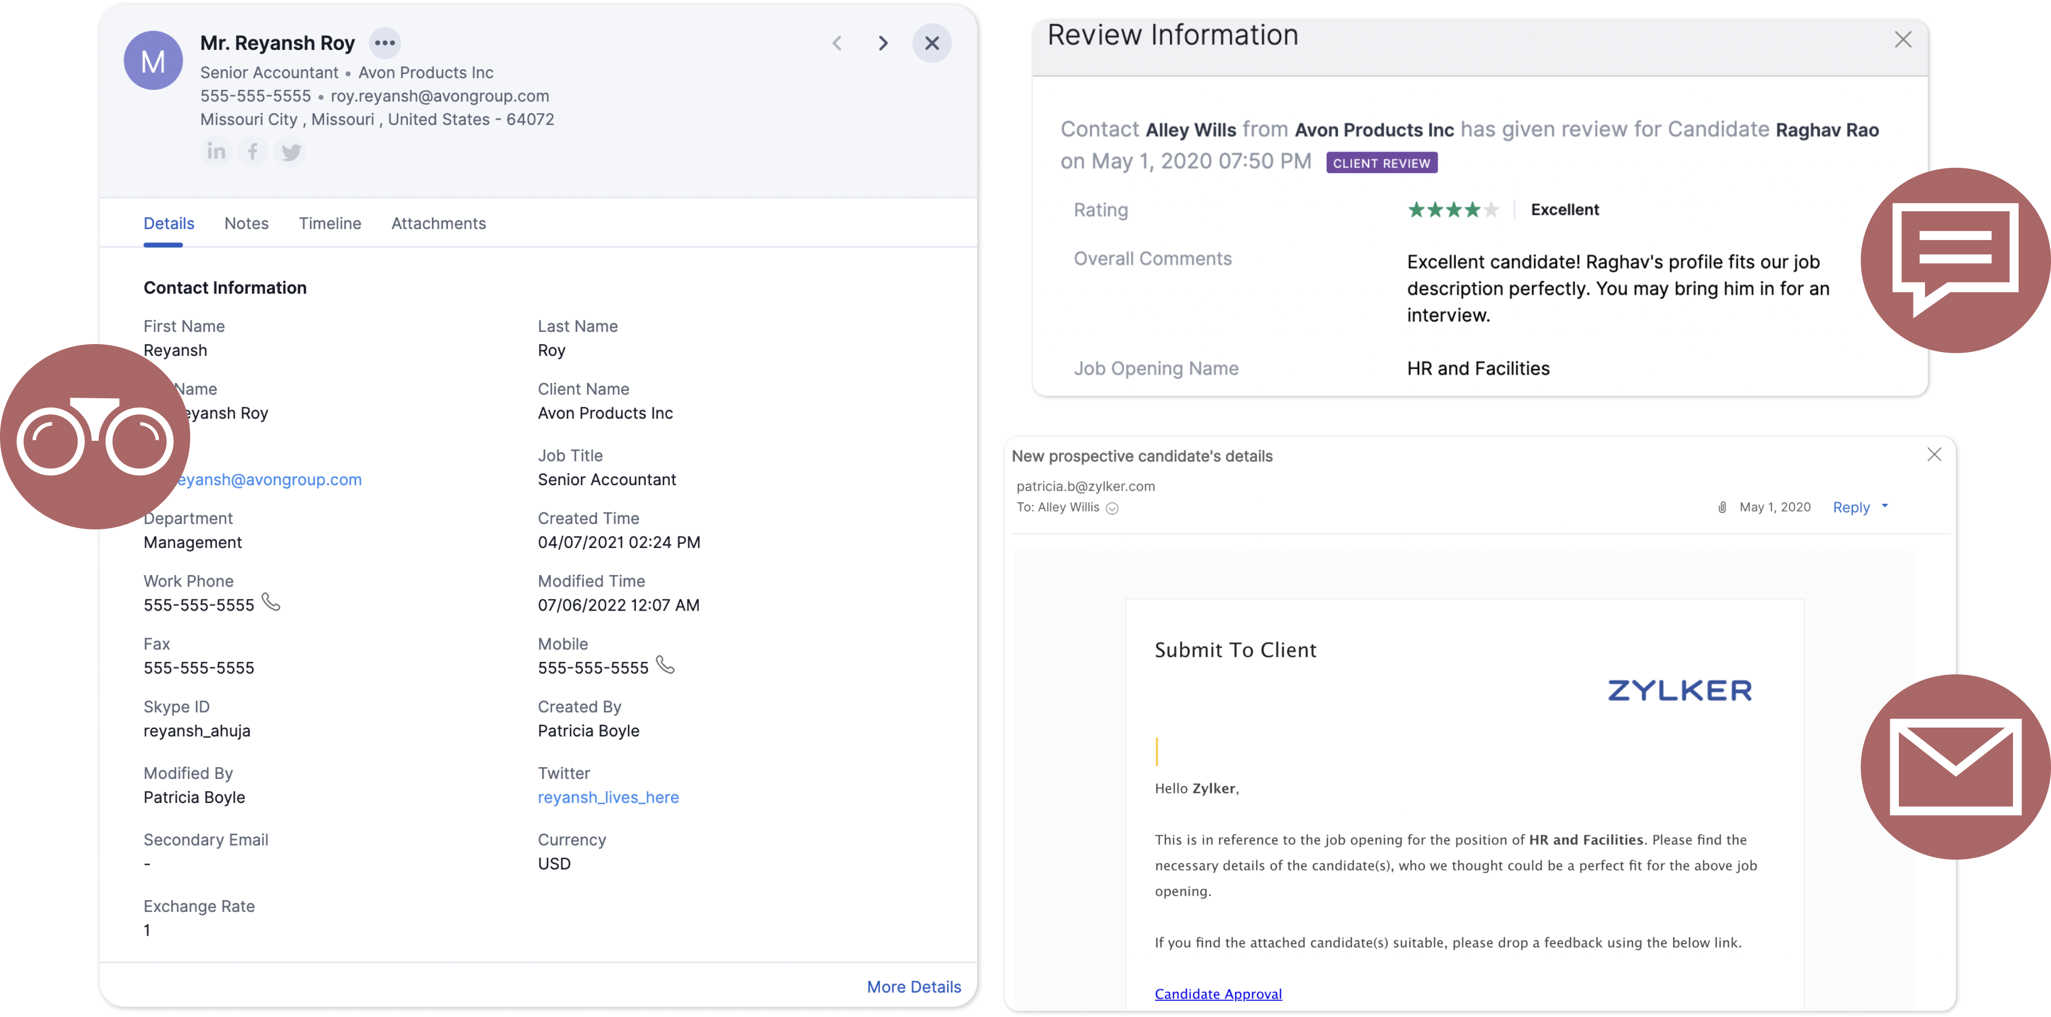This screenshot has width=2051, height=1017.
Task: Open the three-dots more options menu
Action: [385, 43]
